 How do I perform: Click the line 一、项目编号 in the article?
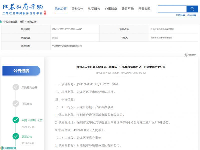pos(87,84)
